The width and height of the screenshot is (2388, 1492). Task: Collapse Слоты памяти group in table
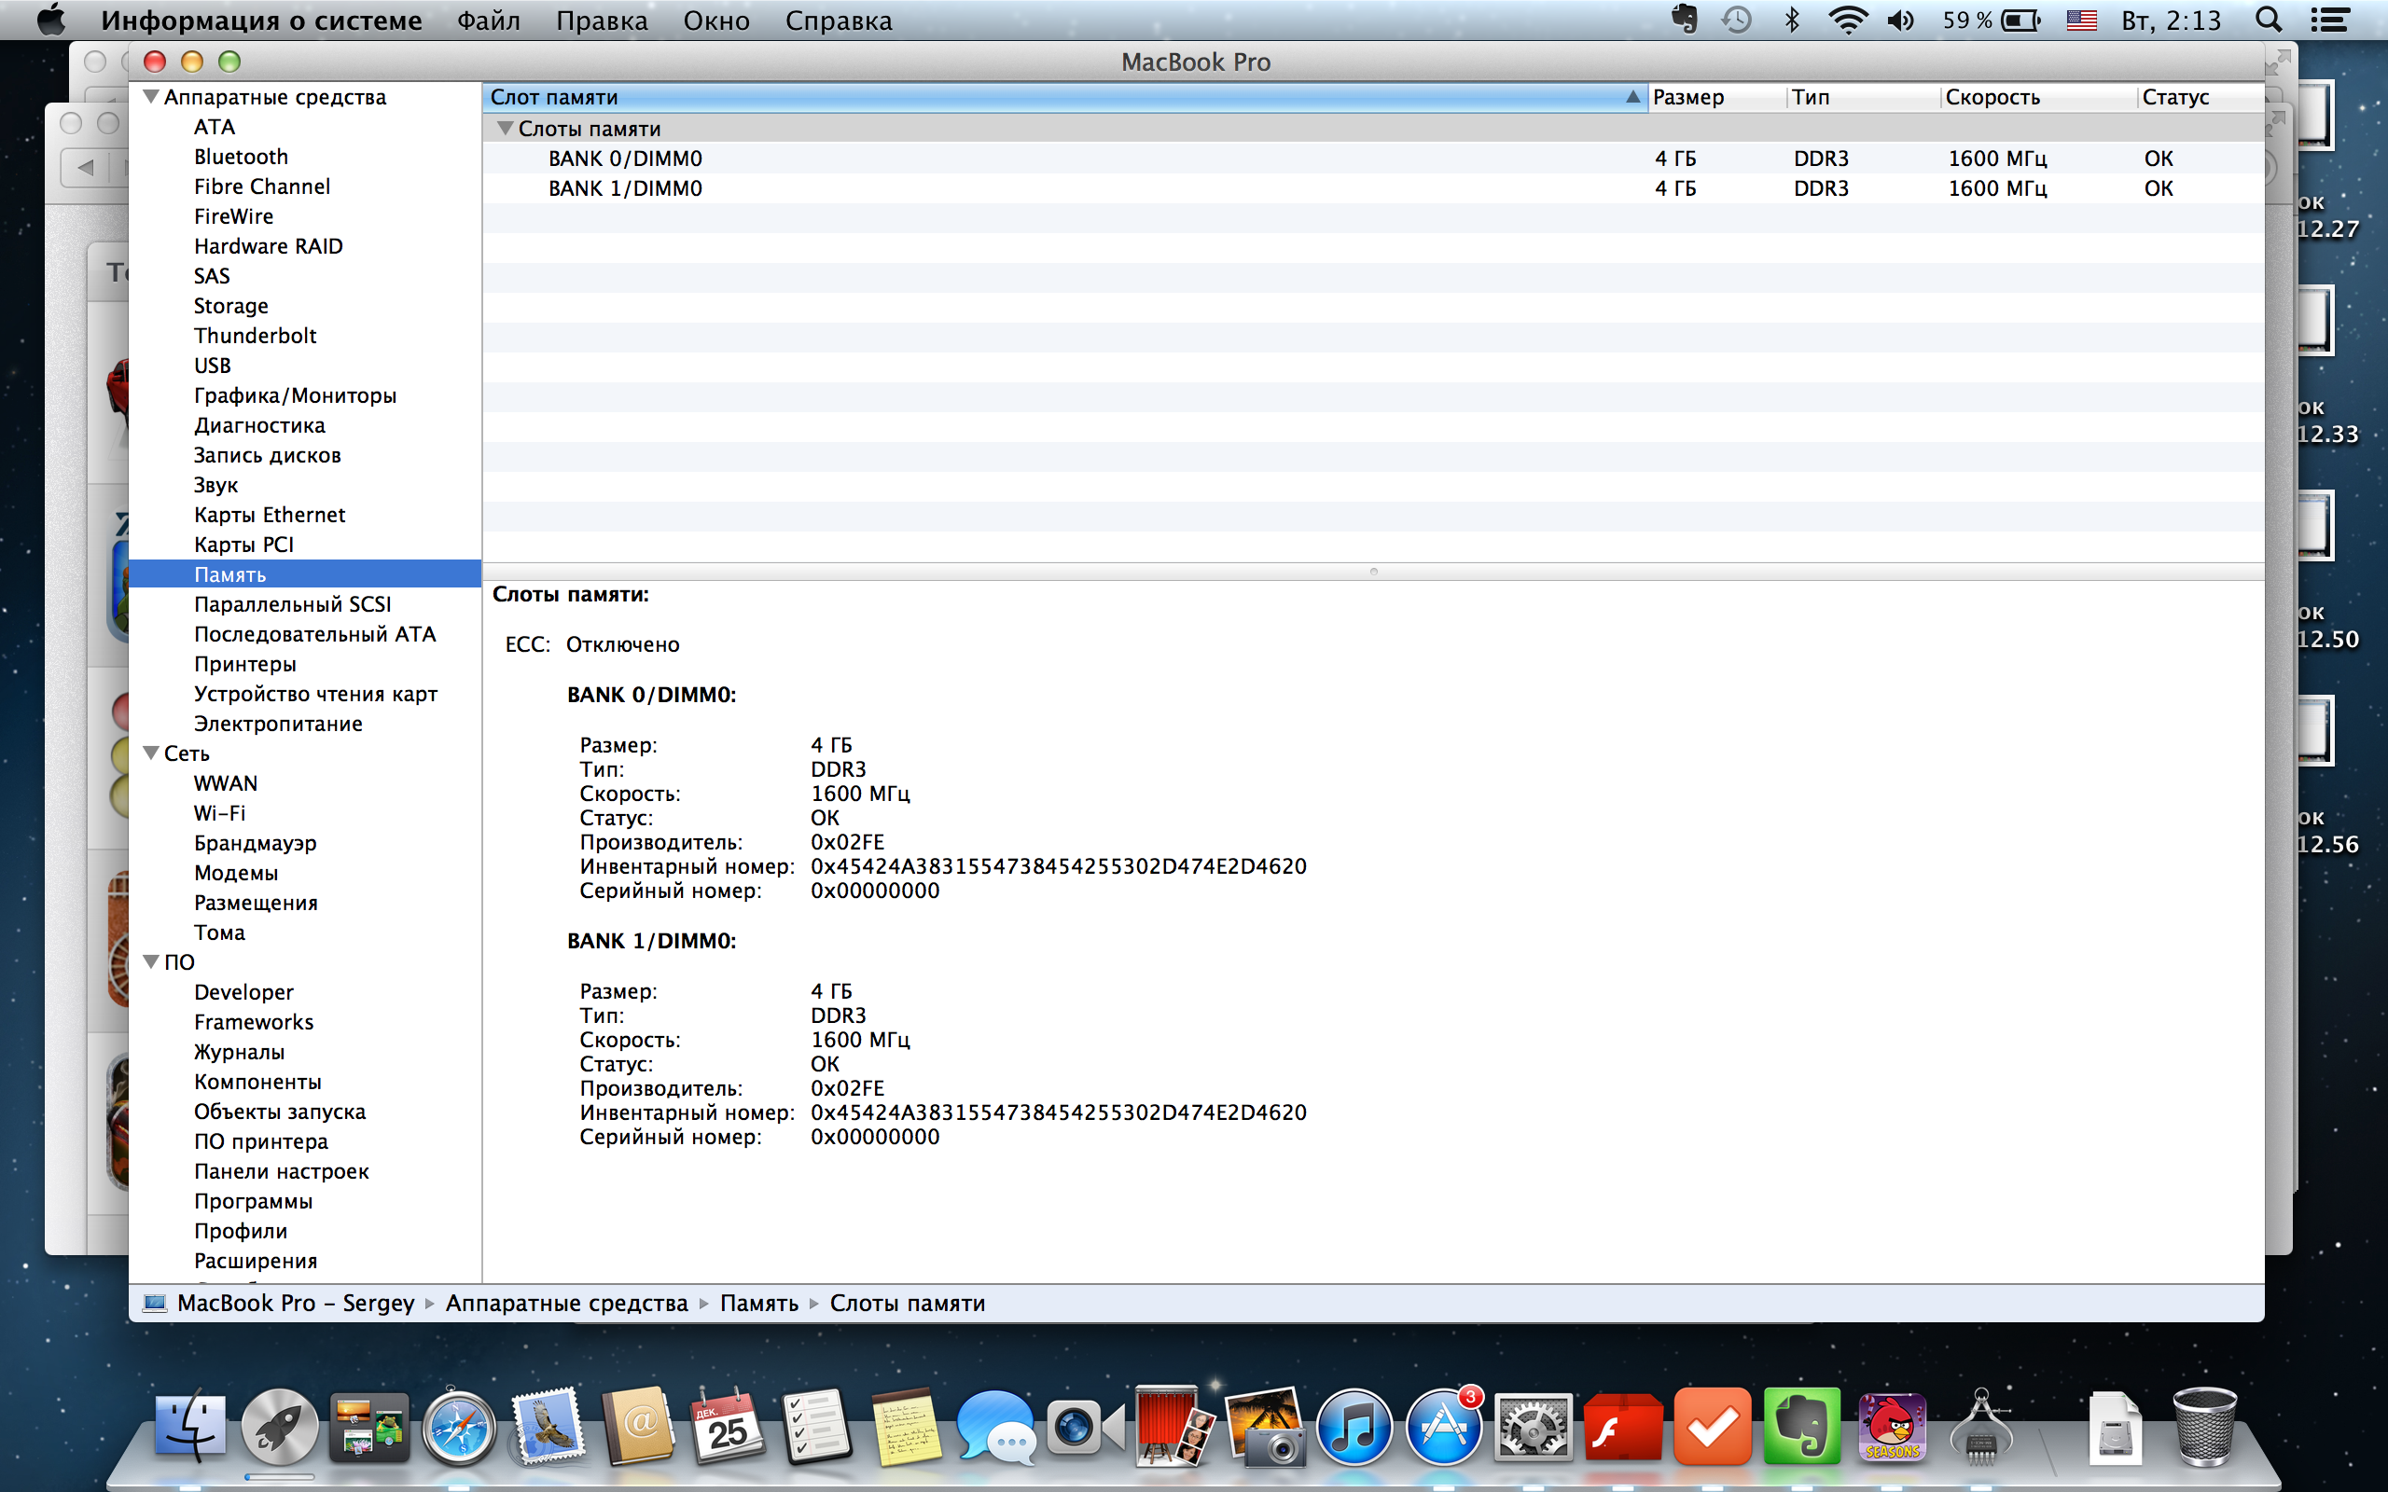click(x=506, y=129)
